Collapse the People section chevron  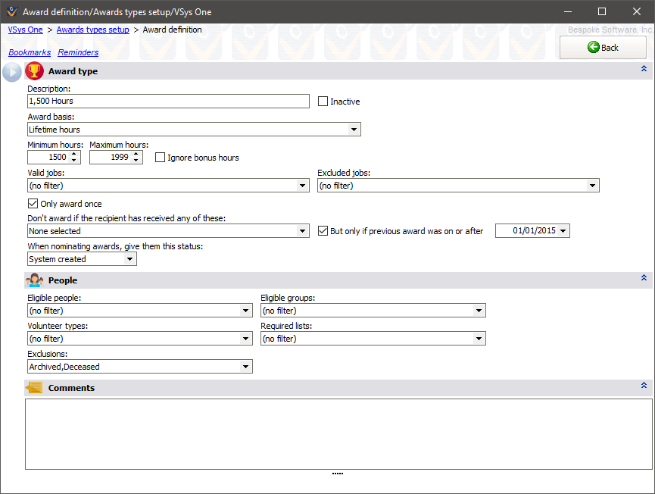click(x=644, y=278)
